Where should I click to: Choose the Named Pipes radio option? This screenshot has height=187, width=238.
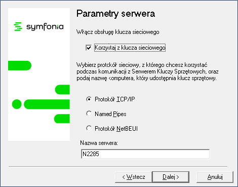89,114
